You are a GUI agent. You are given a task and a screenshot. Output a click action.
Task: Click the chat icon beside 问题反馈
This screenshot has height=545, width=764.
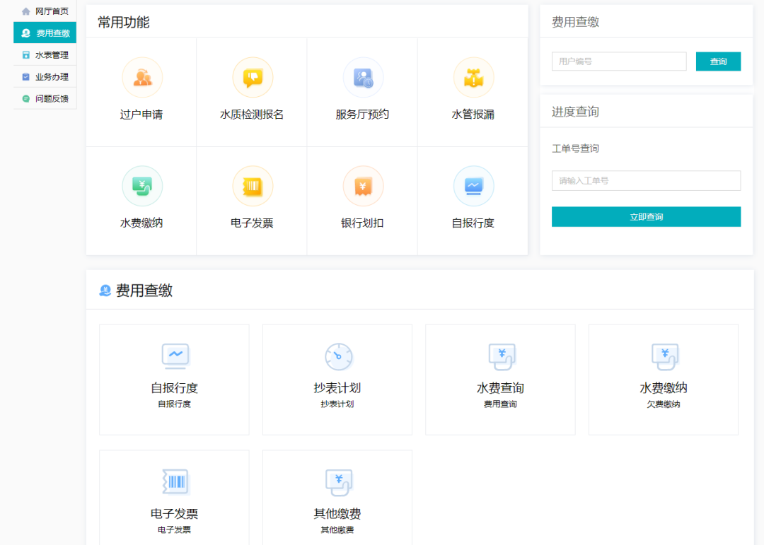tap(26, 99)
